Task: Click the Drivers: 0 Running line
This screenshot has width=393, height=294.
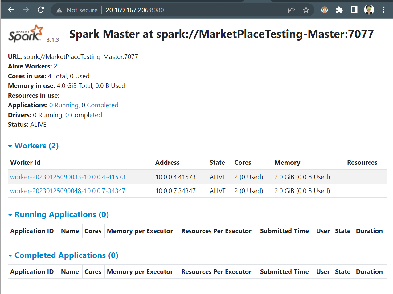Action: point(55,115)
